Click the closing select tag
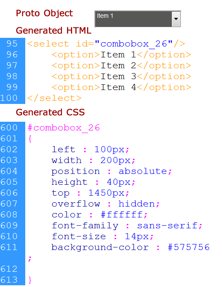 click(x=54, y=98)
